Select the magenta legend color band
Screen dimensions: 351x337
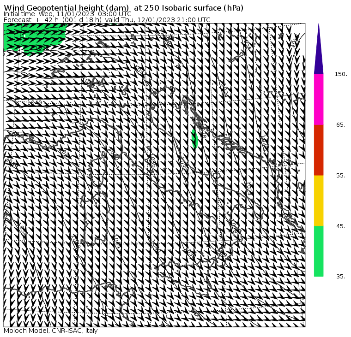click(x=319, y=100)
